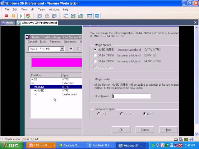Viewport: 199px width, 149px height.
Task: Open the Disk 1 - 5114 MB dropdown
Action: coord(62,49)
